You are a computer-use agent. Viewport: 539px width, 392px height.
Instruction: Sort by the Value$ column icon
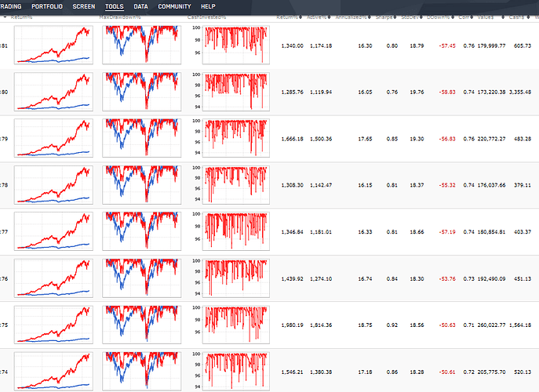pos(503,17)
